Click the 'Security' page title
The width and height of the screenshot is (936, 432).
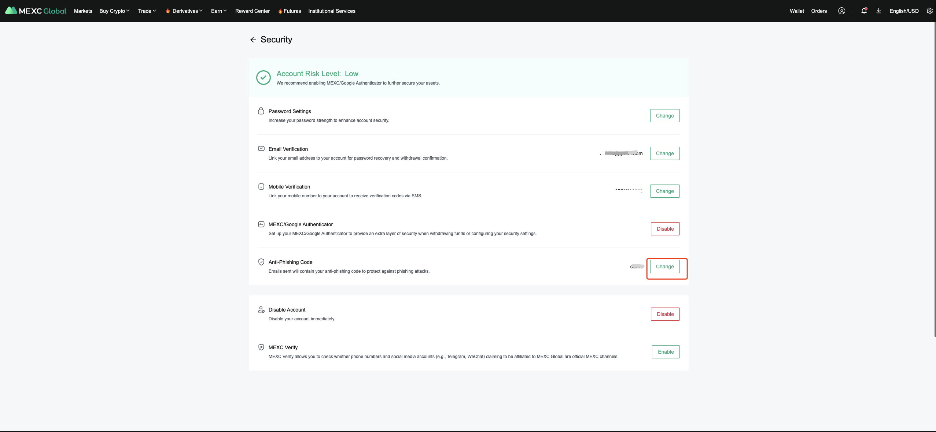(276, 40)
